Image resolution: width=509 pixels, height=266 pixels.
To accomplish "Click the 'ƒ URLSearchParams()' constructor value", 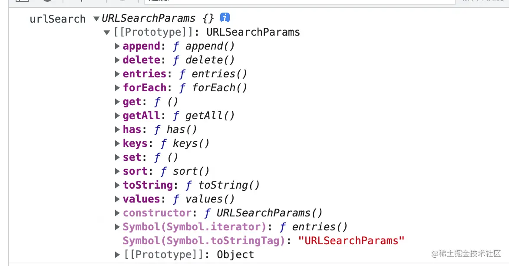I will (263, 213).
